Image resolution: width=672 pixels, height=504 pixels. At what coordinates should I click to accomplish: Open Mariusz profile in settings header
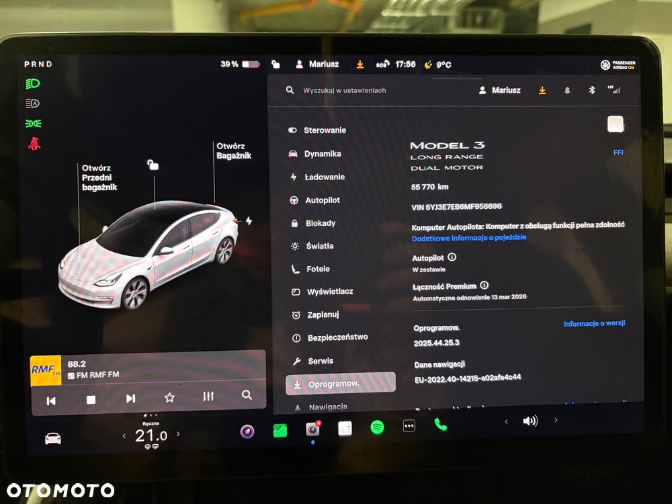tap(500, 90)
